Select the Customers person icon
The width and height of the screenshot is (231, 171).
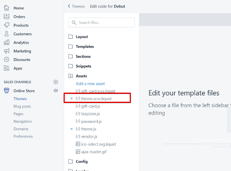[x=7, y=34]
